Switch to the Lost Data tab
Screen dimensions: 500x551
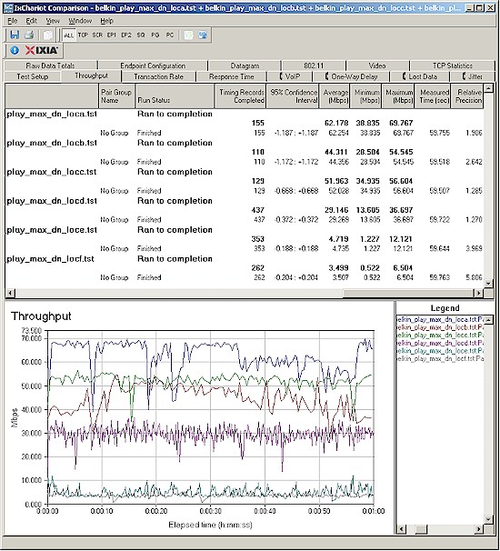pyautogui.click(x=420, y=76)
